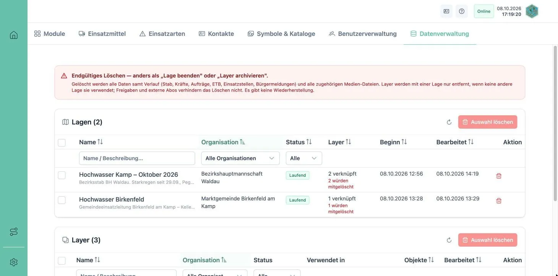
Task: Sort the Layer table by Name
Action: click(88, 260)
